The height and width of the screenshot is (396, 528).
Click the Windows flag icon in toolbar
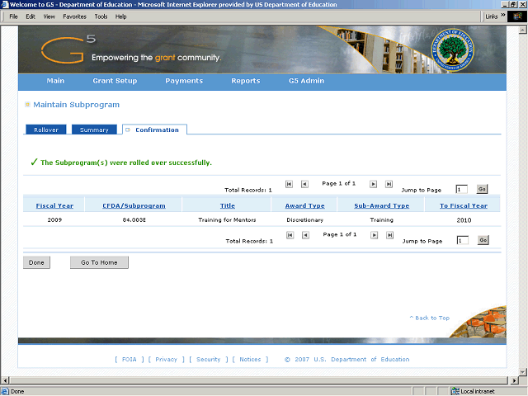point(517,16)
